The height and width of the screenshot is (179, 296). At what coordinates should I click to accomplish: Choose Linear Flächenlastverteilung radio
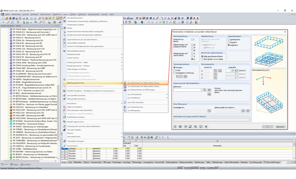click(174, 70)
